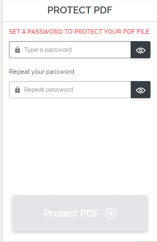Click the 'Repeat password' placeholder text
This screenshot has height=242, width=157.
tap(49, 90)
